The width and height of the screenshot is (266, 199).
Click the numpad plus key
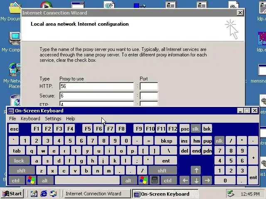coord(253,155)
